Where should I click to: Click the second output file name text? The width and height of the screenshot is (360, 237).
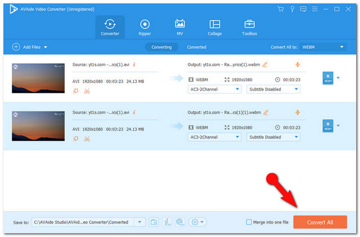pos(224,113)
